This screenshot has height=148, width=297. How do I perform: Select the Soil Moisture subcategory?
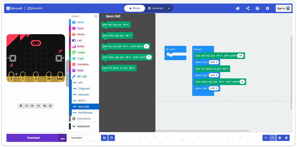click(85, 113)
